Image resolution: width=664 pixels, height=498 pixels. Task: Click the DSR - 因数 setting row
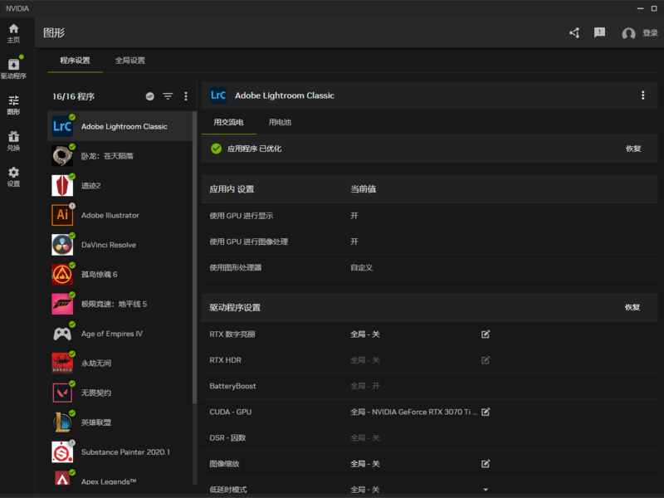[x=429, y=438]
